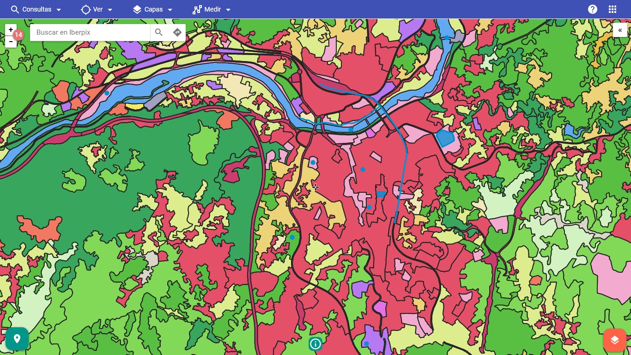Click the blue hexagonal polygon on the map
The width and height of the screenshot is (631, 355).
coord(445,138)
